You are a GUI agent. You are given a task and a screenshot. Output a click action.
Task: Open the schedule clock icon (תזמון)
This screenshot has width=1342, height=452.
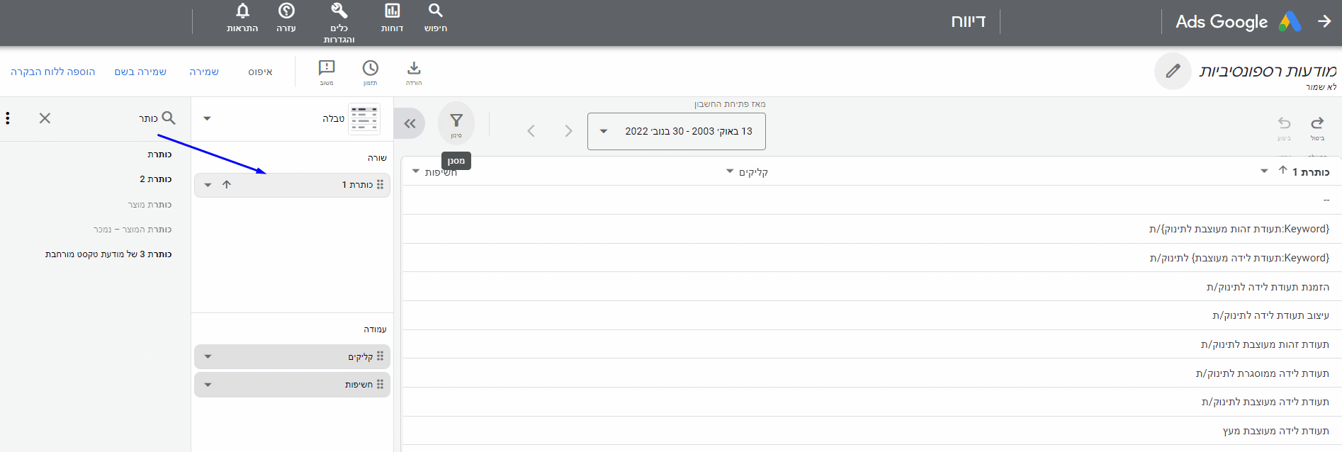371,72
